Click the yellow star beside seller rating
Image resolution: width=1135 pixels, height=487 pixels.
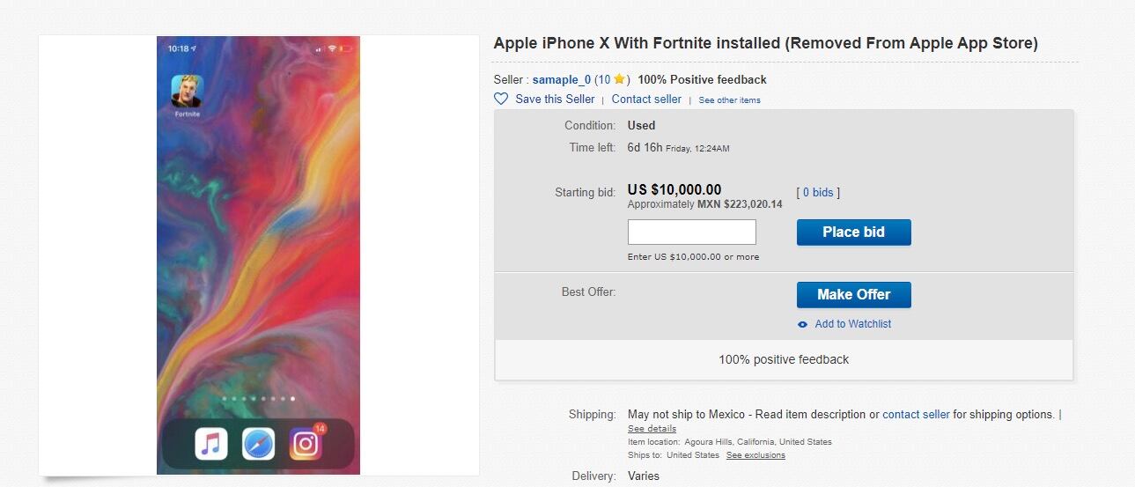[619, 79]
